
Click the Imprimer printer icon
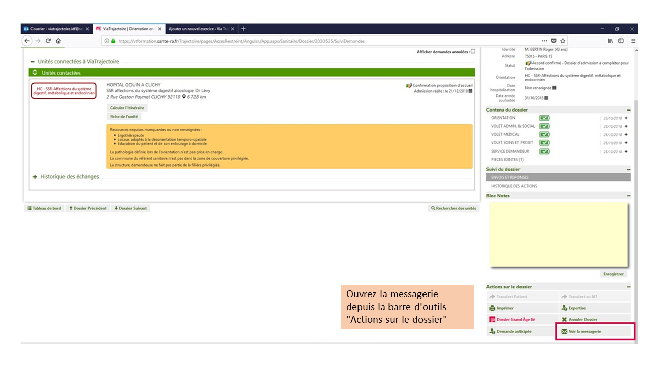pyautogui.click(x=492, y=308)
